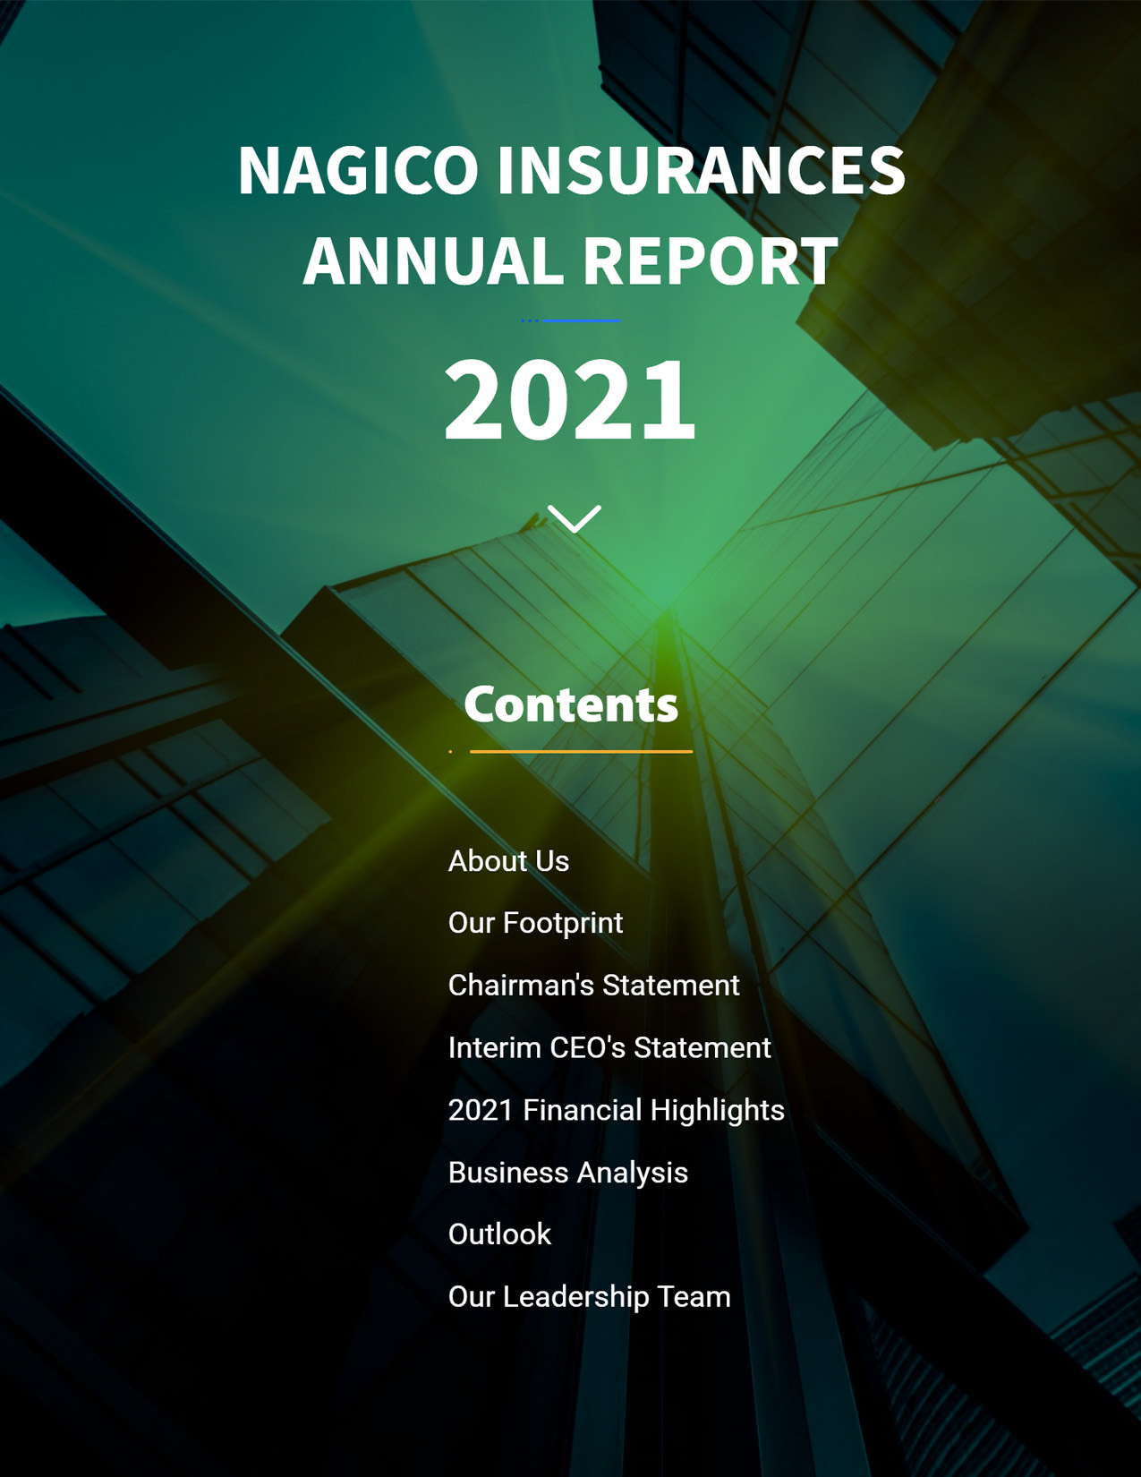The image size is (1141, 1477).
Task: Jump to Business Analysis
Action: click(x=567, y=1173)
